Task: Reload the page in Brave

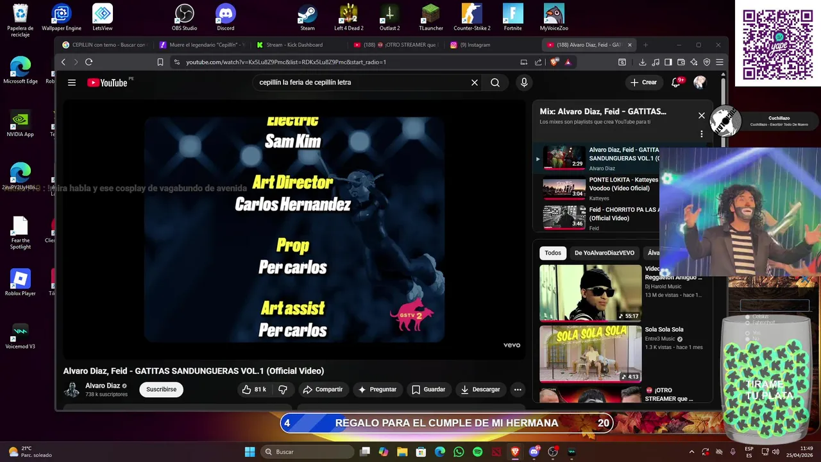Action: [89, 62]
